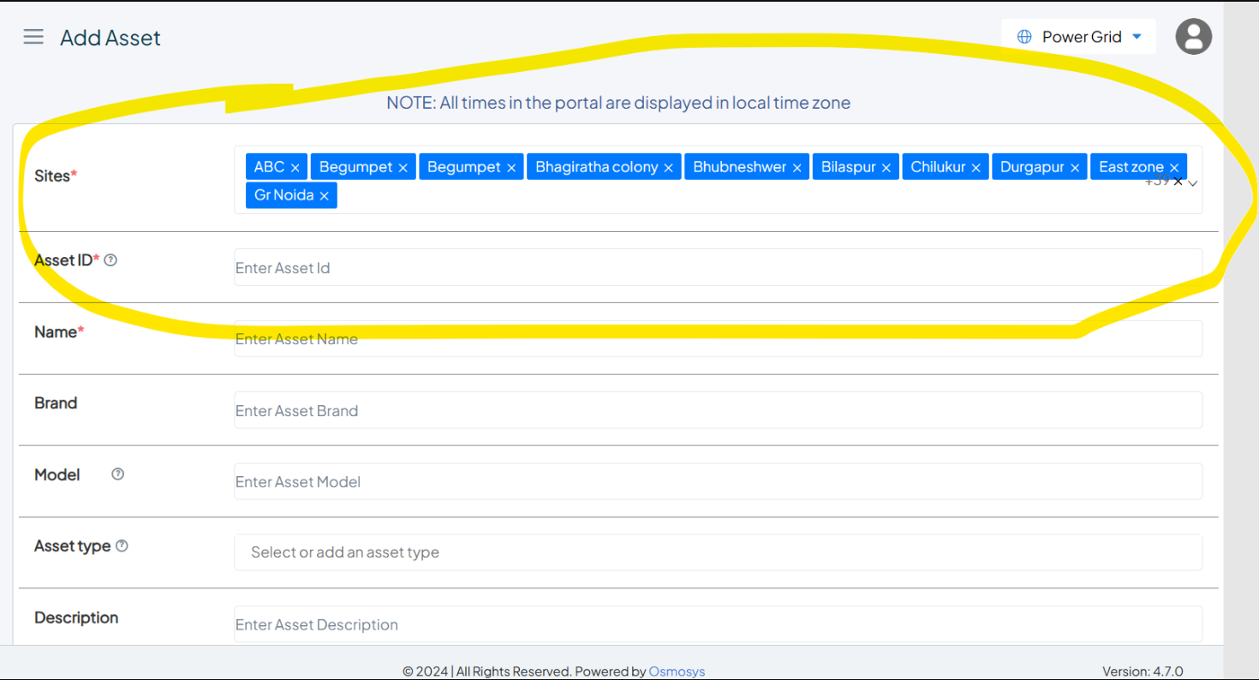Remove the Durgapur site tag
Screen dimensions: 1259x680
(1075, 168)
